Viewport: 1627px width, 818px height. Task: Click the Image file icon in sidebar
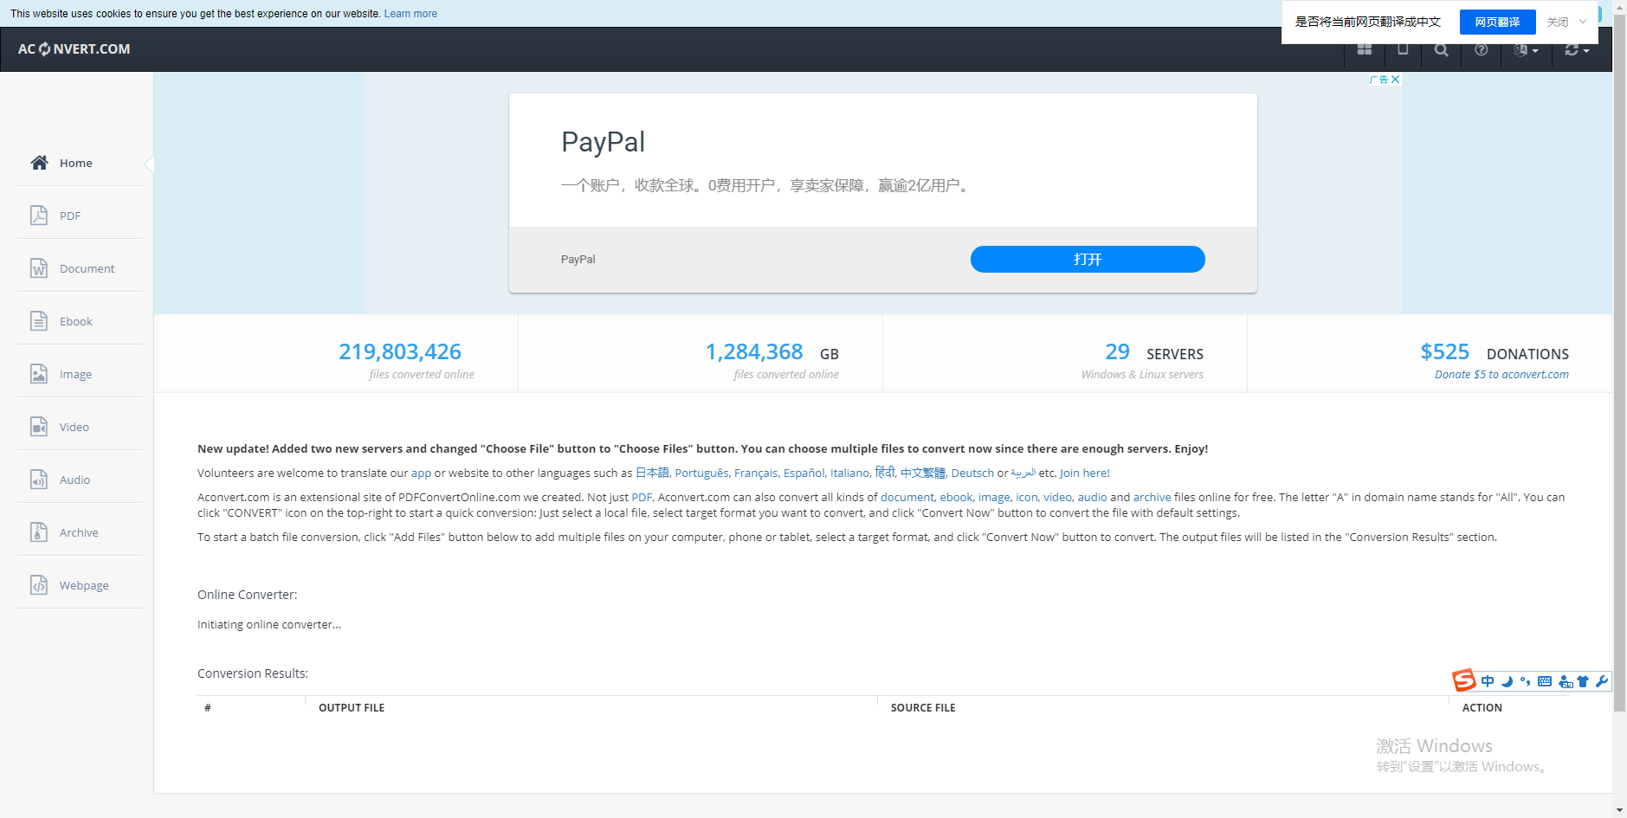coord(39,374)
